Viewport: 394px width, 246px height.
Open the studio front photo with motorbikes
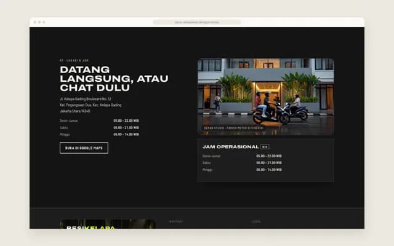point(266,97)
